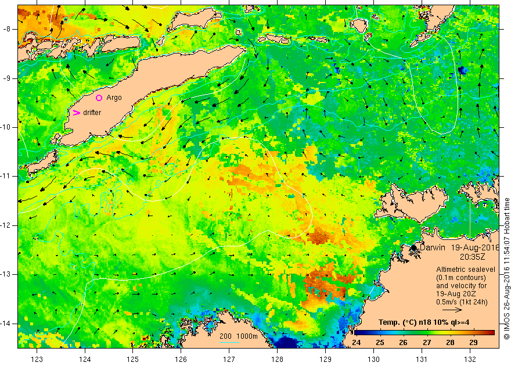This screenshot has height=366, width=511.
Task: Click longitude axis label '128'
Action: click(x=278, y=360)
